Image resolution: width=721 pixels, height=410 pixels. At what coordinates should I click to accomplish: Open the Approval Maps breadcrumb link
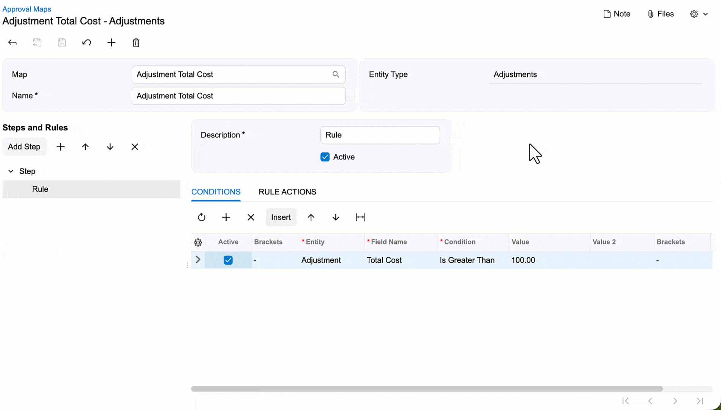(x=27, y=9)
